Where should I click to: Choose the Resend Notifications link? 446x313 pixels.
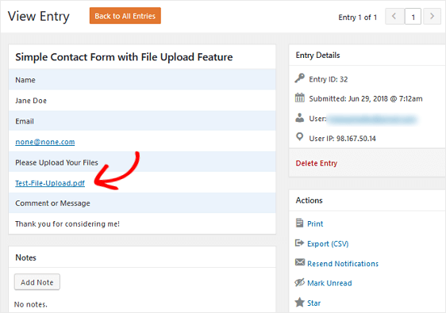343,264
